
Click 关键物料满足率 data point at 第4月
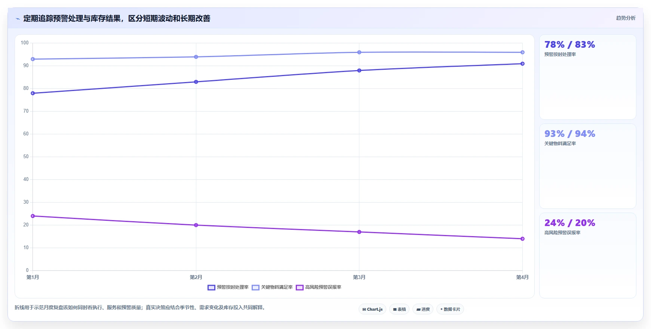click(x=522, y=53)
